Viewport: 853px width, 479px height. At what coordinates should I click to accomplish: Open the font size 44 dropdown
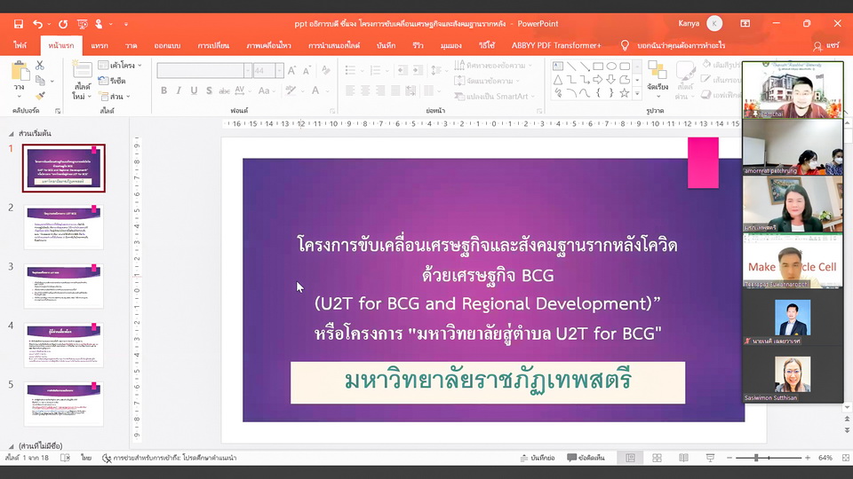coord(279,71)
